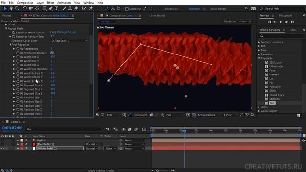Click the Draft 3D icon in timeline
Viewport: 306px width, 172px height.
[116, 129]
